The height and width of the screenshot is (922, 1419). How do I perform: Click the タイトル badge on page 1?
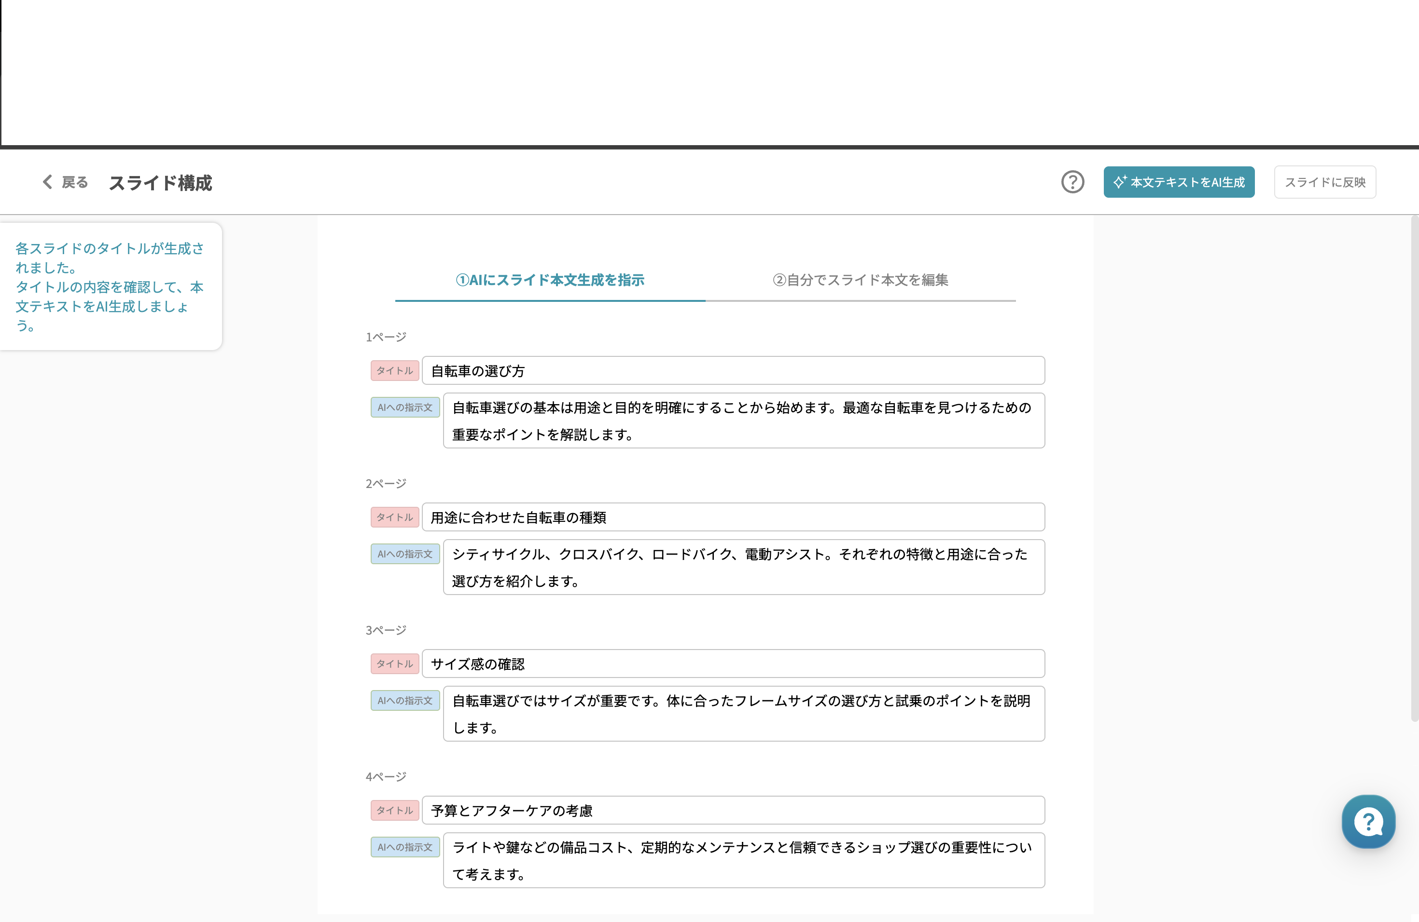pyautogui.click(x=394, y=370)
